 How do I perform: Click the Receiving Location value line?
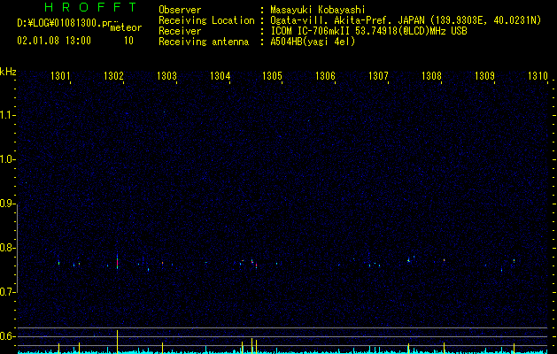click(406, 20)
